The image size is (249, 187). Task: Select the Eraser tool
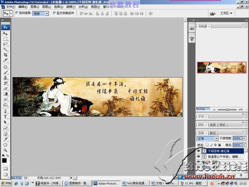5,89
